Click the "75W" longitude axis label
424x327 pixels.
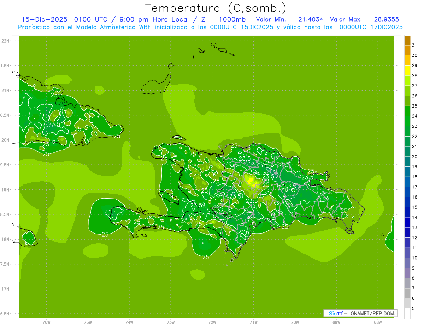[88, 322]
